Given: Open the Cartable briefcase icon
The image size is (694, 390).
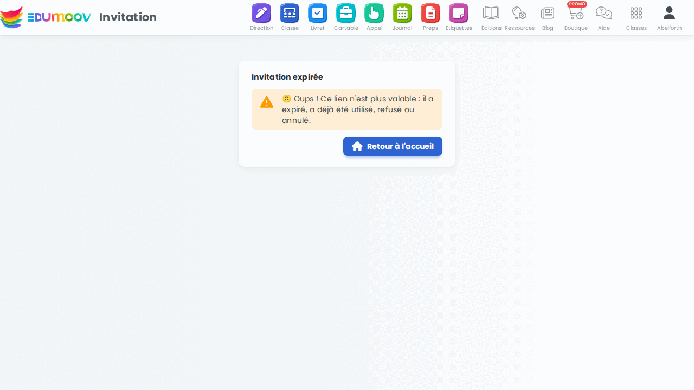Looking at the screenshot, I should tap(346, 13).
